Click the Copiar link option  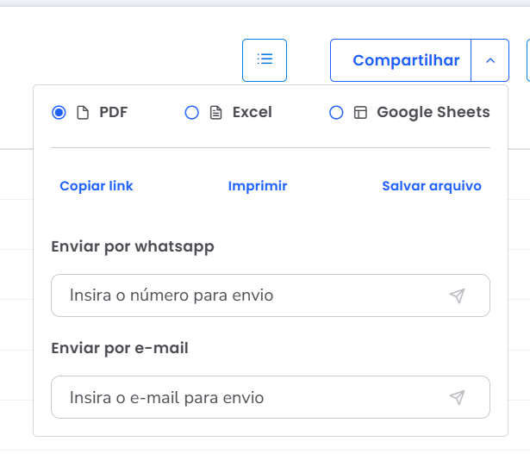[x=97, y=186]
